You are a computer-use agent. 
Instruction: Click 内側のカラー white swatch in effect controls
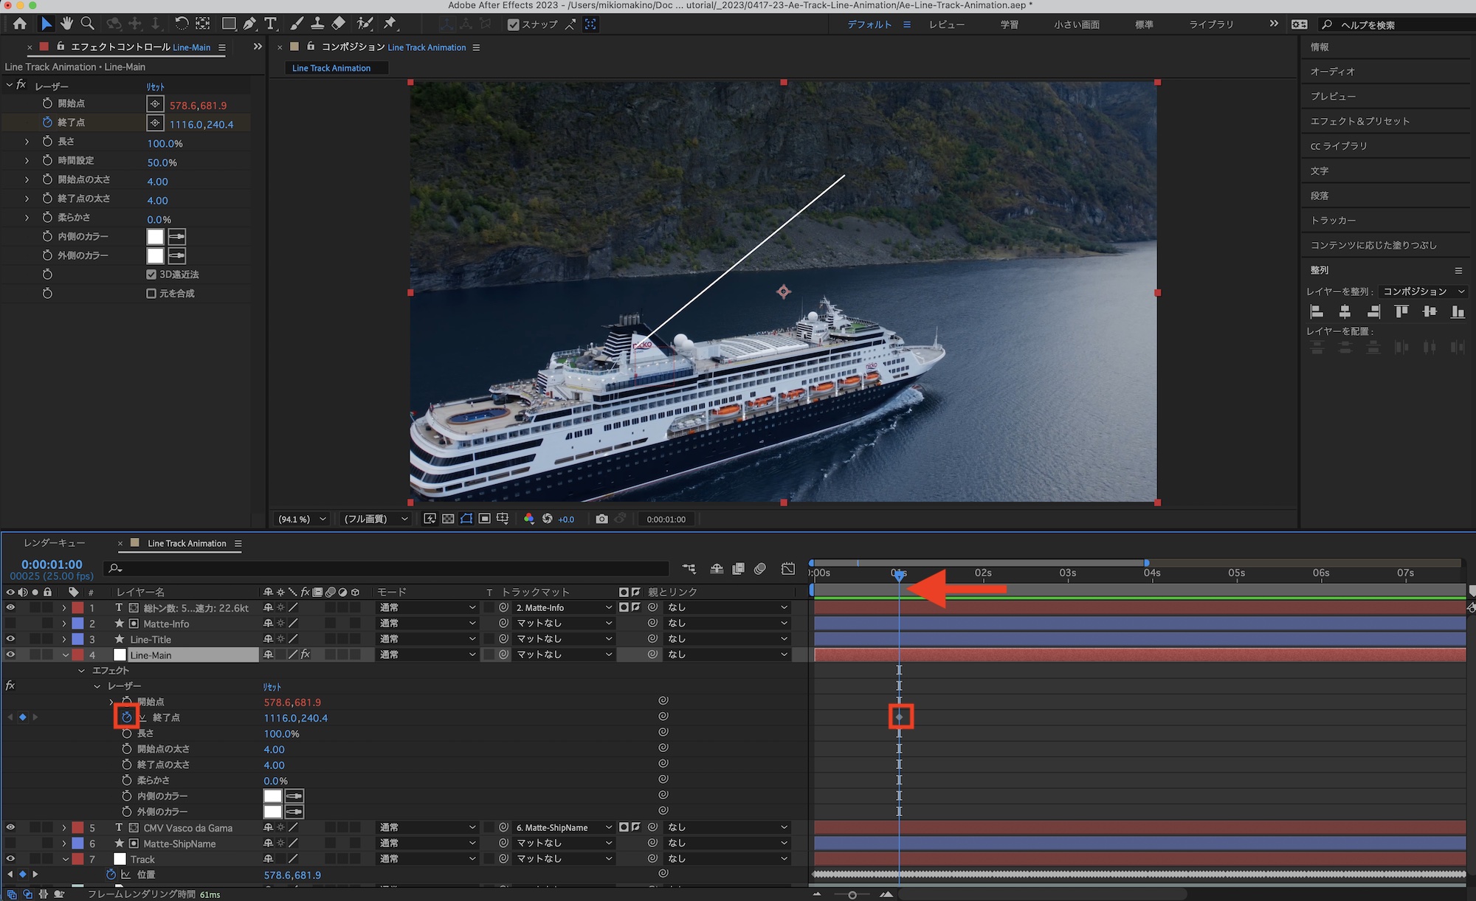coord(155,237)
